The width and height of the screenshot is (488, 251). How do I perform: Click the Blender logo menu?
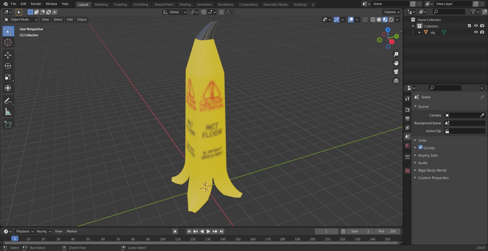pos(5,4)
